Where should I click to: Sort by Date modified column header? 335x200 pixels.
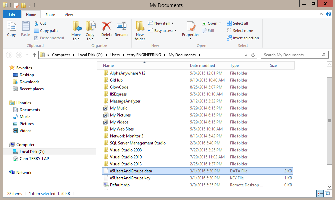click(x=208, y=66)
